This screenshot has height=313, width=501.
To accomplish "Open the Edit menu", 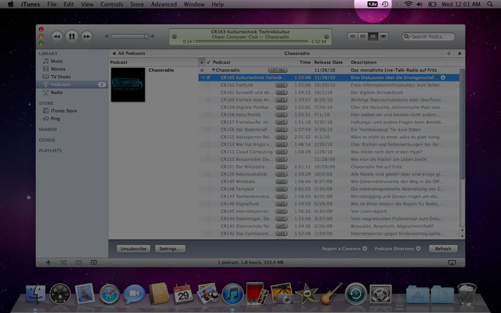I will 69,4.
